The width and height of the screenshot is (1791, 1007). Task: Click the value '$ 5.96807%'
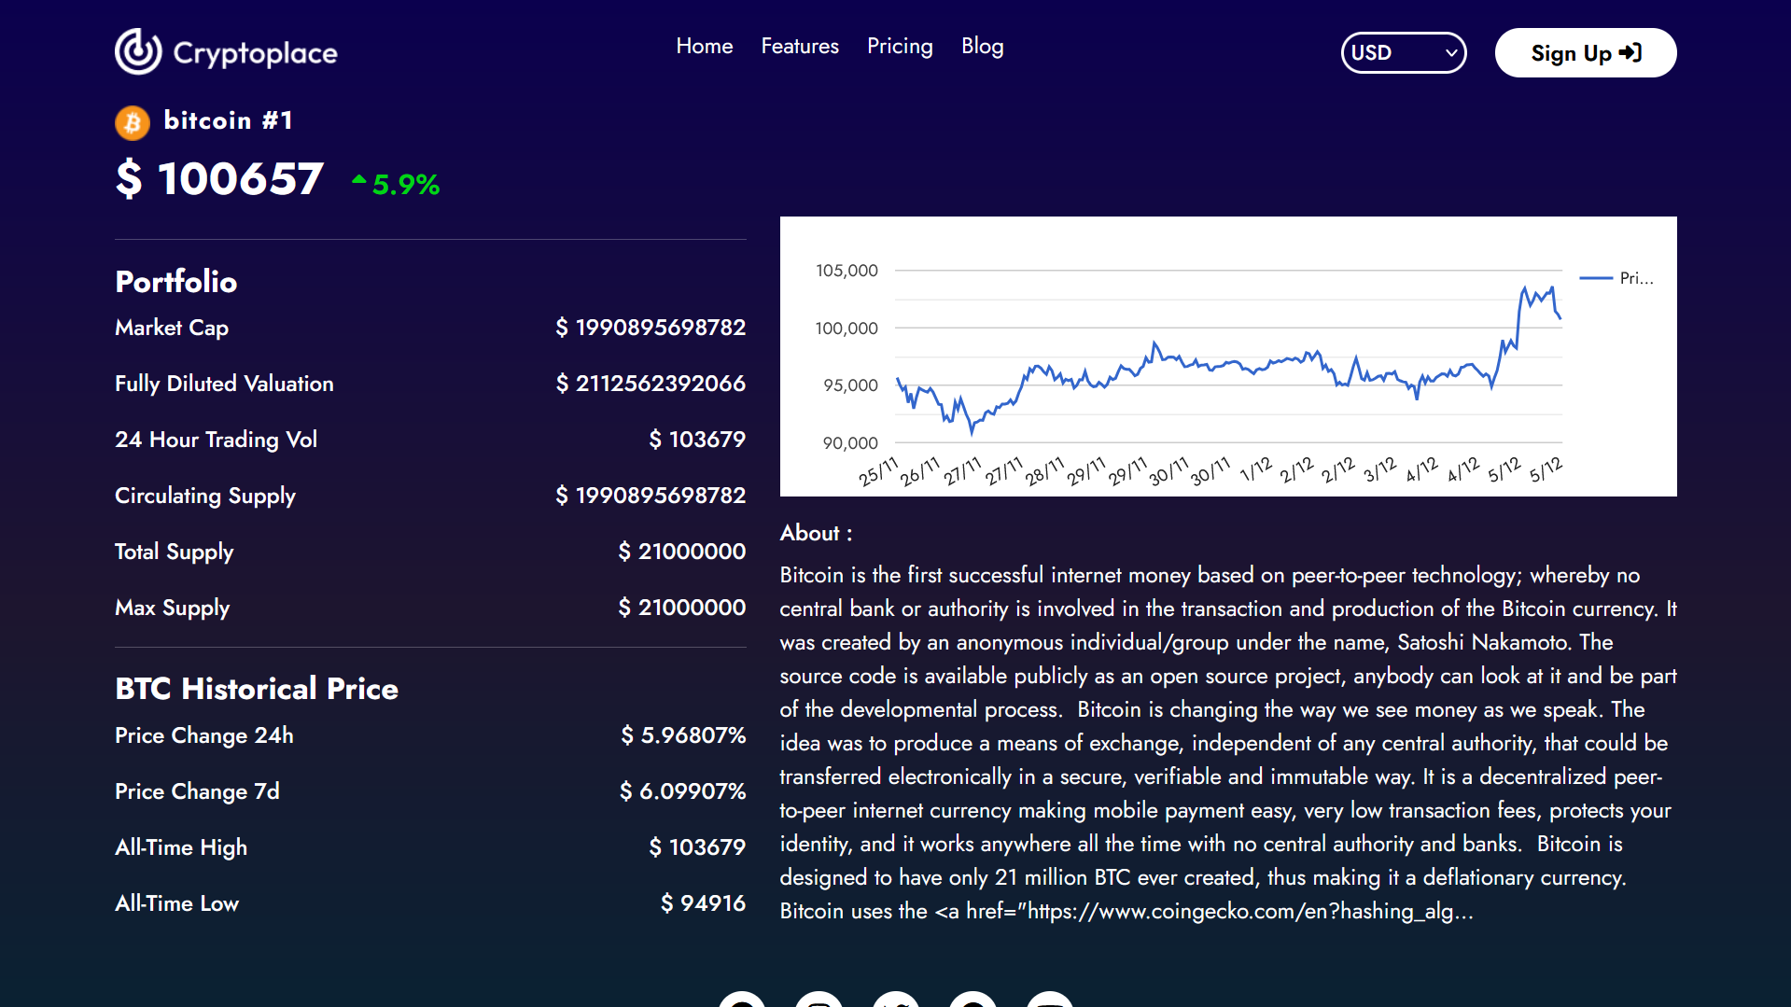(684, 735)
